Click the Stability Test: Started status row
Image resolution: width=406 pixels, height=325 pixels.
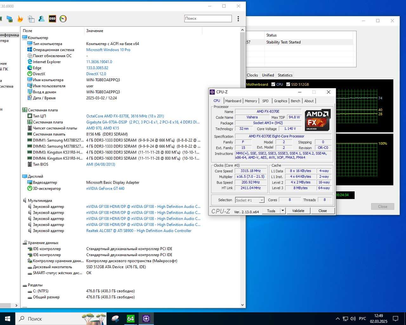tap(300, 42)
